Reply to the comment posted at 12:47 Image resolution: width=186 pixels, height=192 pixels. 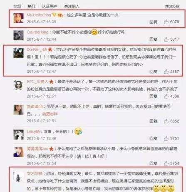[x=153, y=71]
